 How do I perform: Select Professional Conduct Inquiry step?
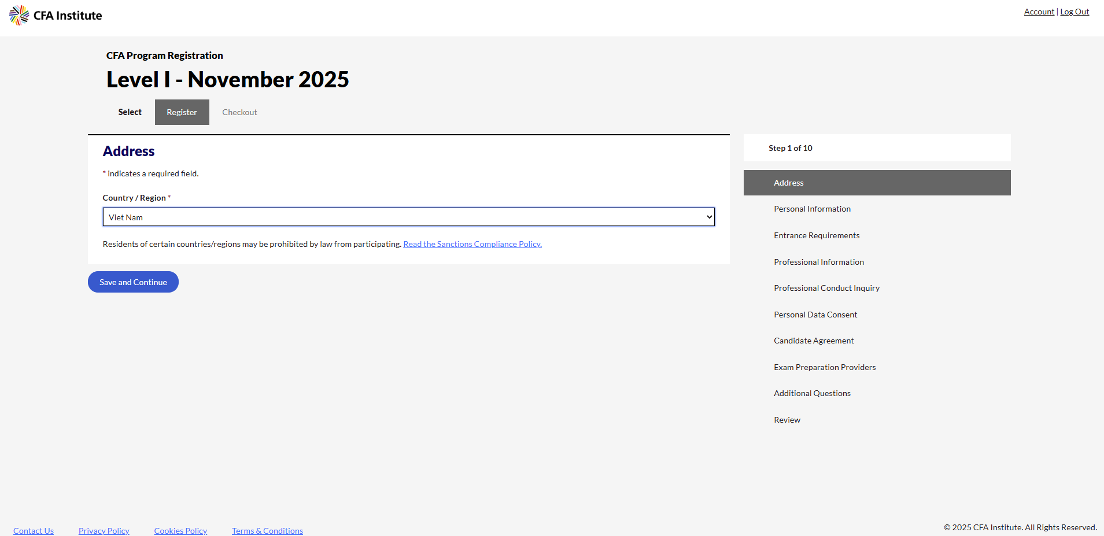click(826, 288)
